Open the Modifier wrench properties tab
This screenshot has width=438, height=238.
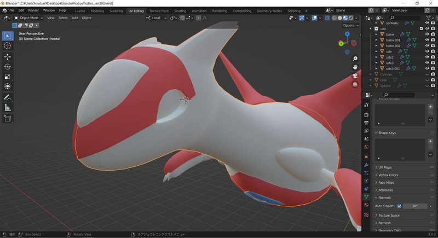(366, 165)
